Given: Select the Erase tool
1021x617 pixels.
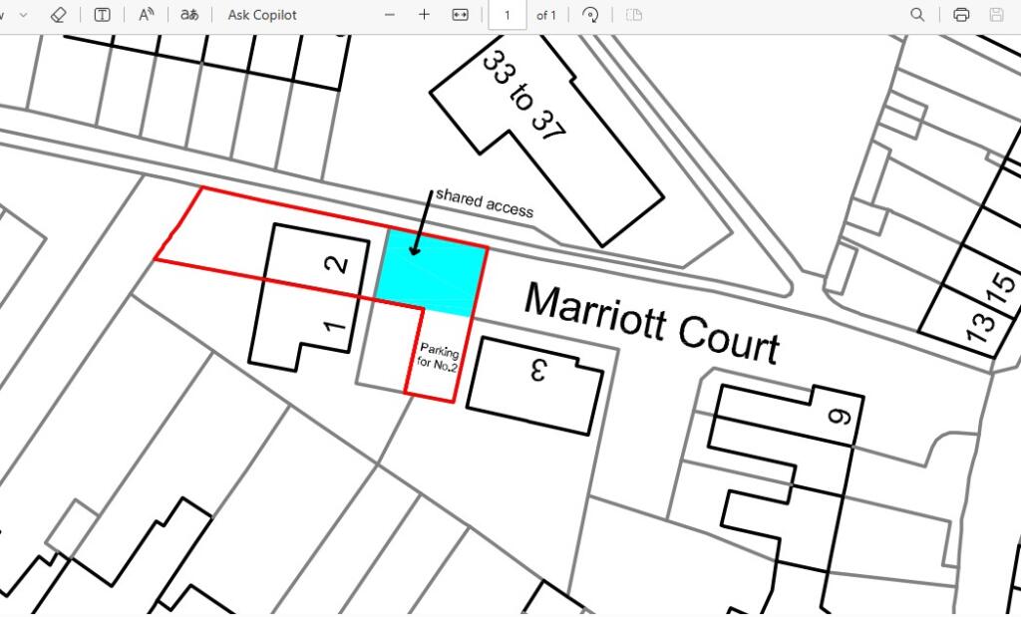Looking at the screenshot, I should (58, 15).
